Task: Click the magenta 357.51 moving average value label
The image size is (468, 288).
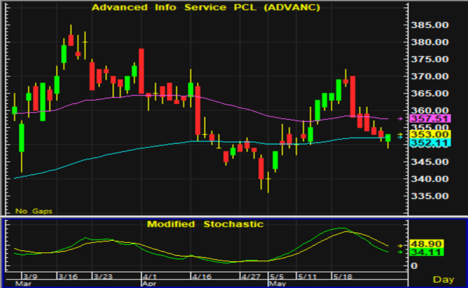Action: 430,119
